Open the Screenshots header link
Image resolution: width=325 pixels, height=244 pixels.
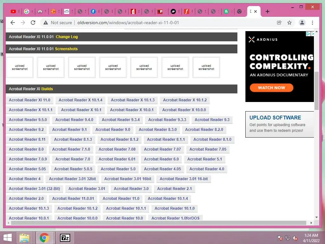tap(66, 49)
